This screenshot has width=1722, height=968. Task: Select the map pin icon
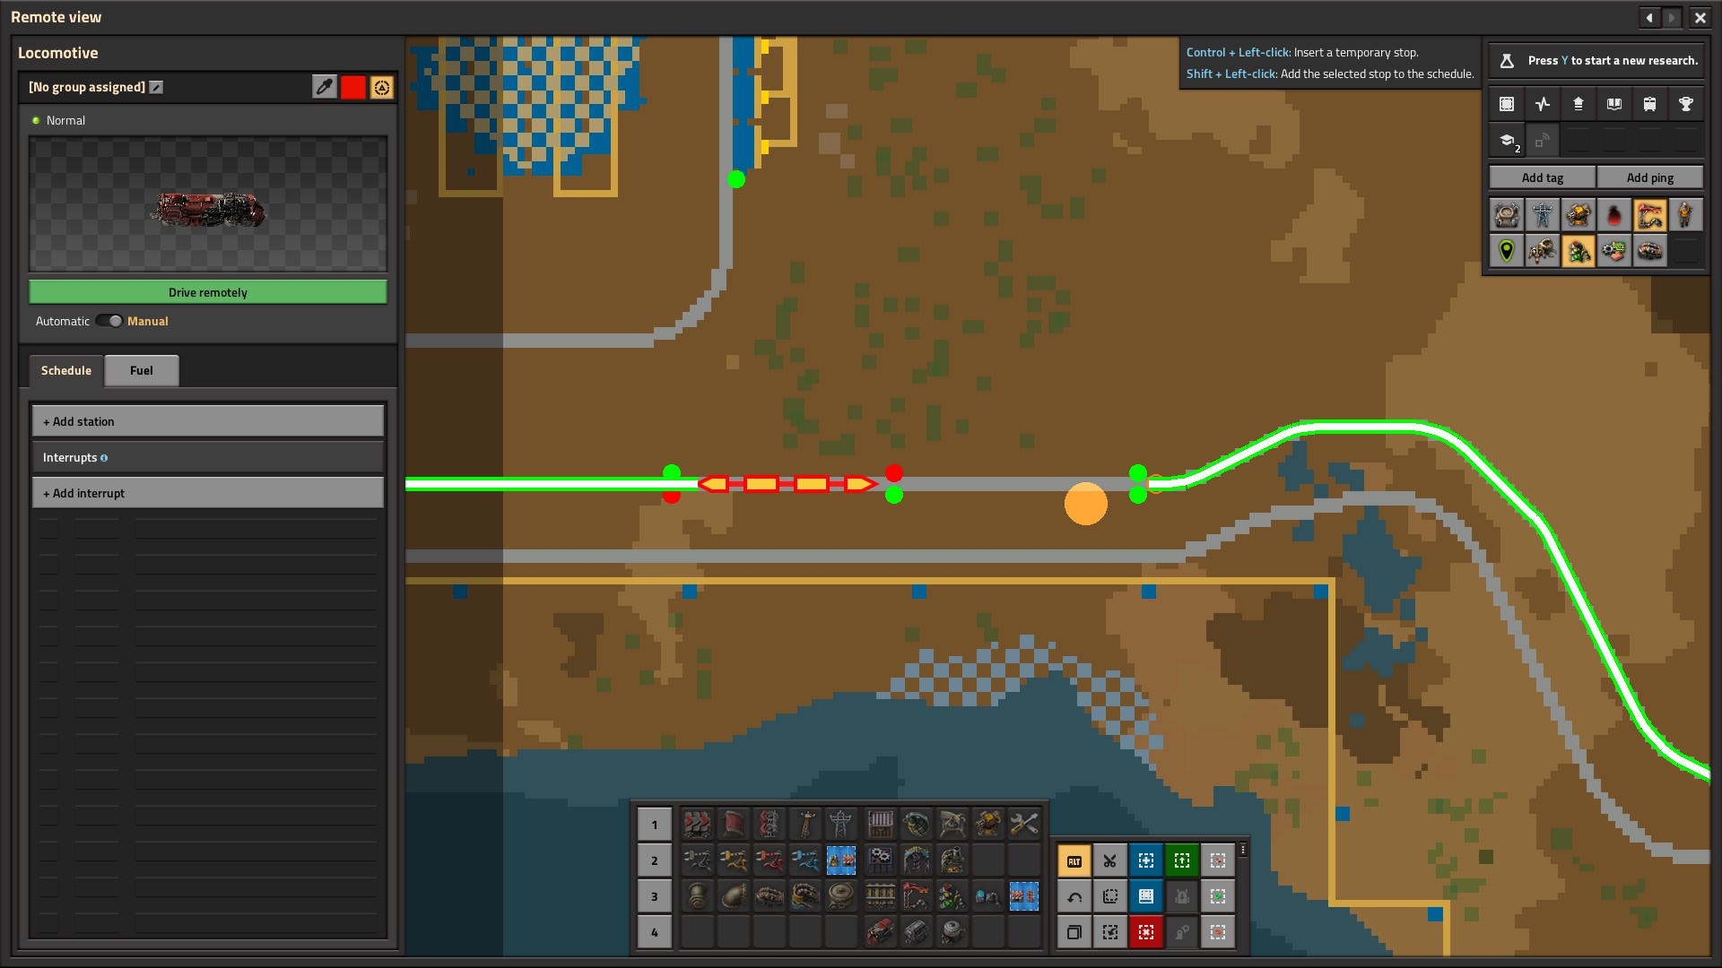pos(1508,249)
